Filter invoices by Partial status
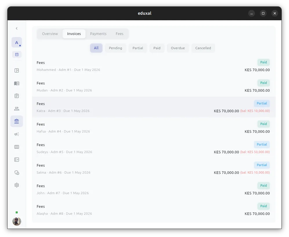Image resolution: width=289 pixels, height=237 pixels. point(138,48)
